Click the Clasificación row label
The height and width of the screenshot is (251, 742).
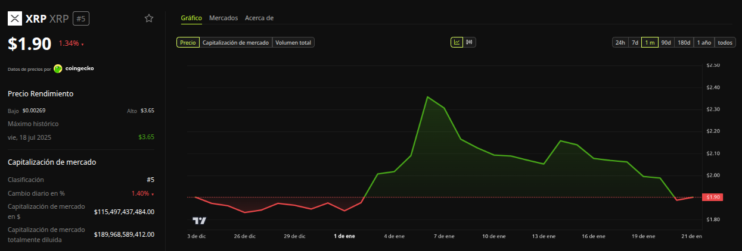point(26,179)
